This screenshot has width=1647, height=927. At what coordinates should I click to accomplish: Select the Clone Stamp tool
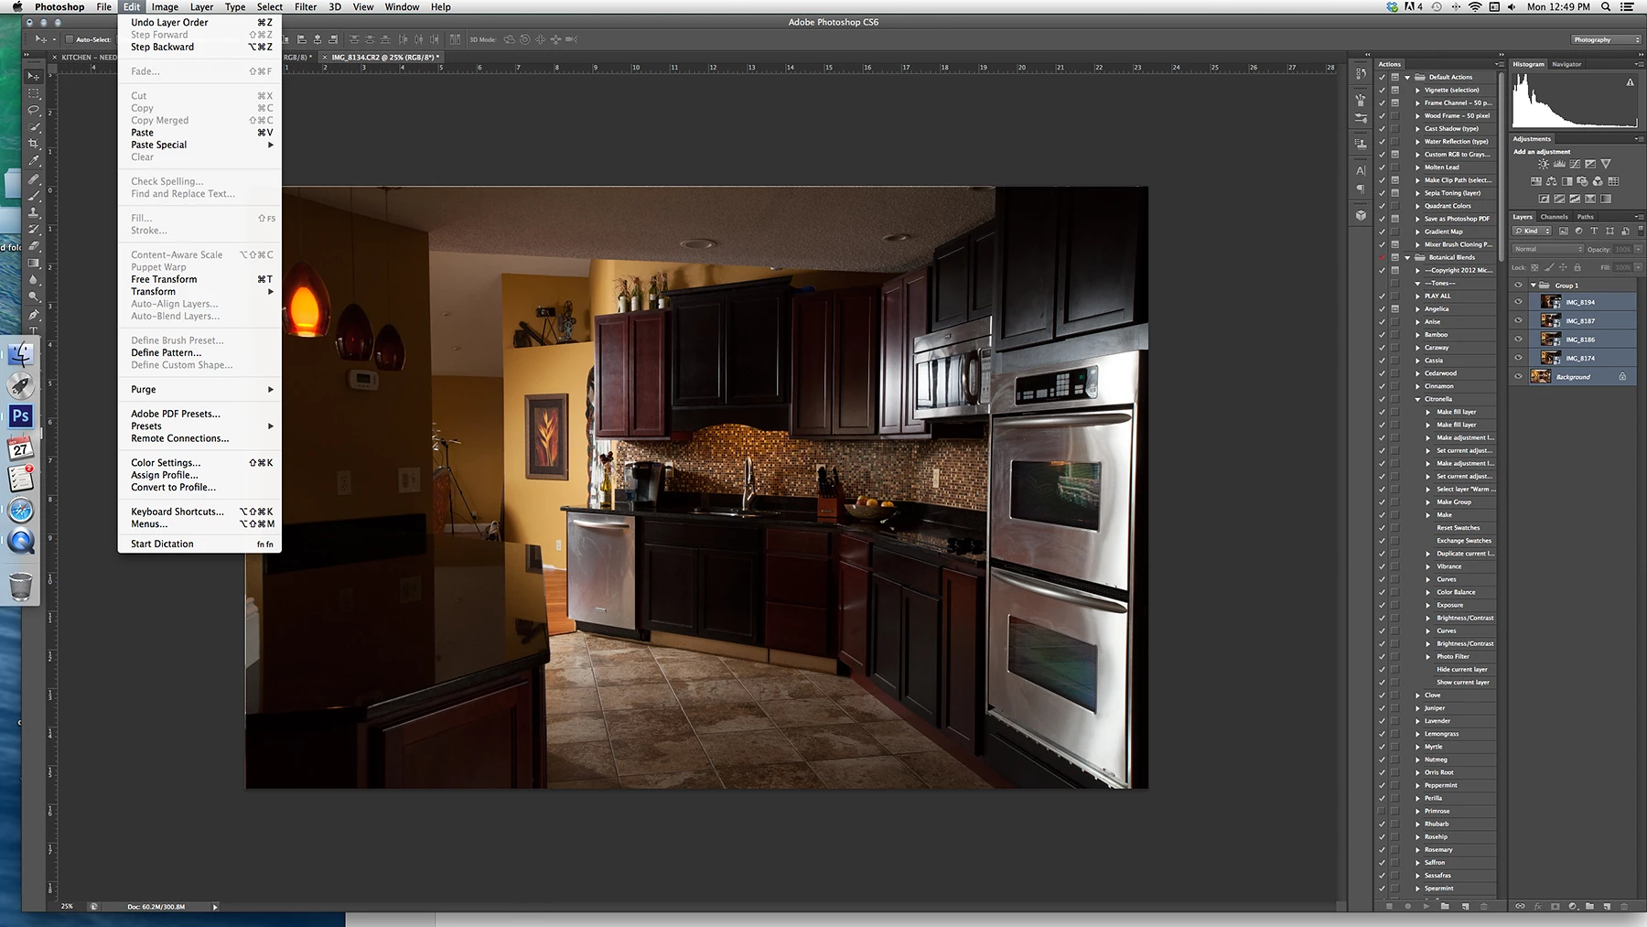pyautogui.click(x=34, y=211)
